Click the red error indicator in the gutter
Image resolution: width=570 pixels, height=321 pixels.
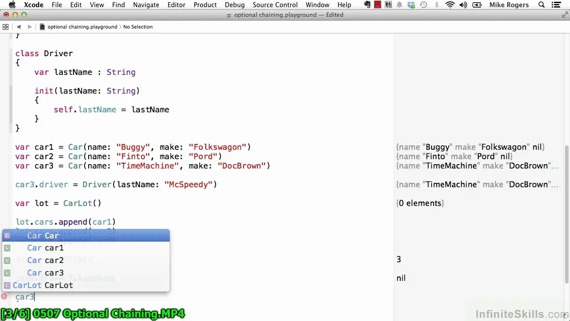(4, 296)
